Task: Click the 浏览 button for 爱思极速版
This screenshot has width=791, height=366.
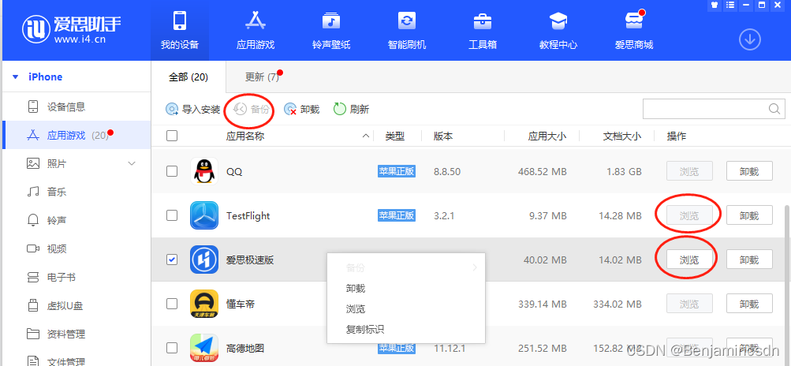Action: tap(689, 260)
